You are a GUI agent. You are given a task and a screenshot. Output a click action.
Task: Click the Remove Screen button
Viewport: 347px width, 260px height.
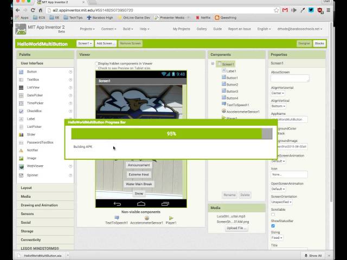point(130,43)
